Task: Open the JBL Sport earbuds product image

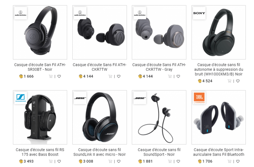Action: point(219,117)
